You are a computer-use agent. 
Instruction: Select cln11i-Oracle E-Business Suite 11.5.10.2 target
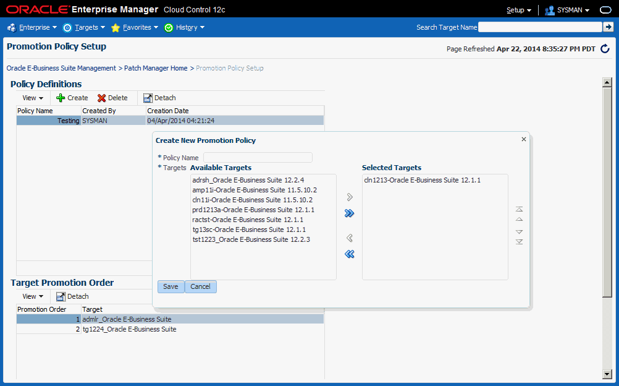click(253, 200)
